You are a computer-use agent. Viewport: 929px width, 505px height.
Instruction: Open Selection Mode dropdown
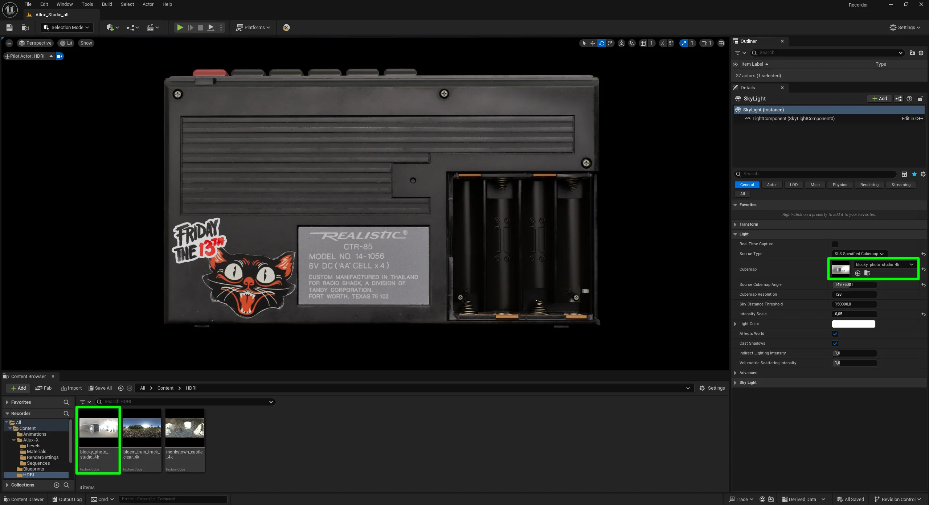coord(66,28)
